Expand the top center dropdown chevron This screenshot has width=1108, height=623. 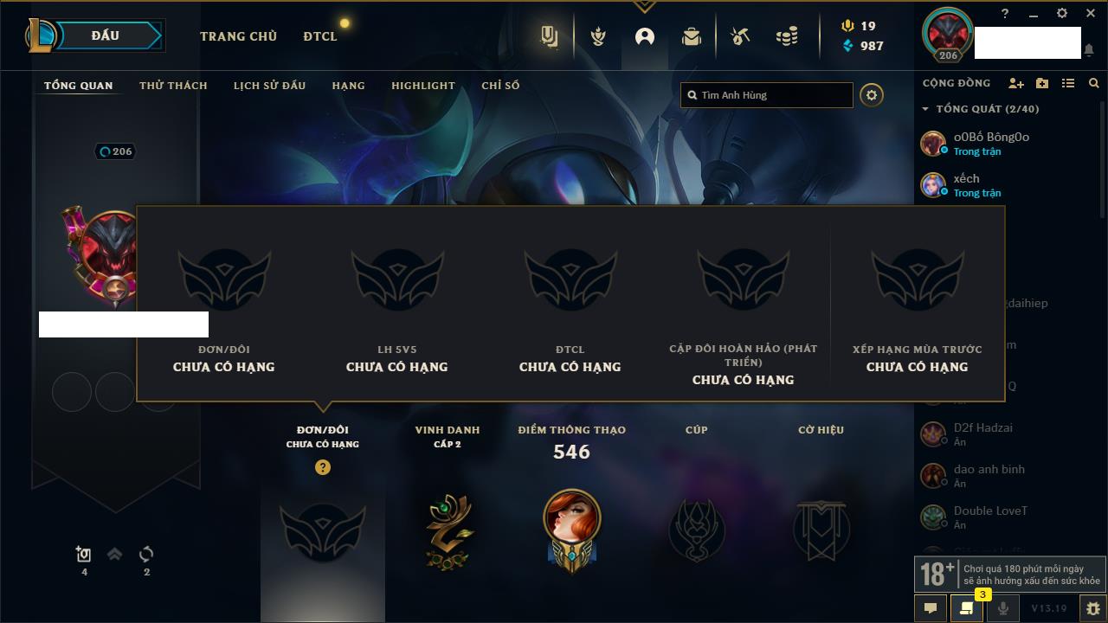point(644,7)
